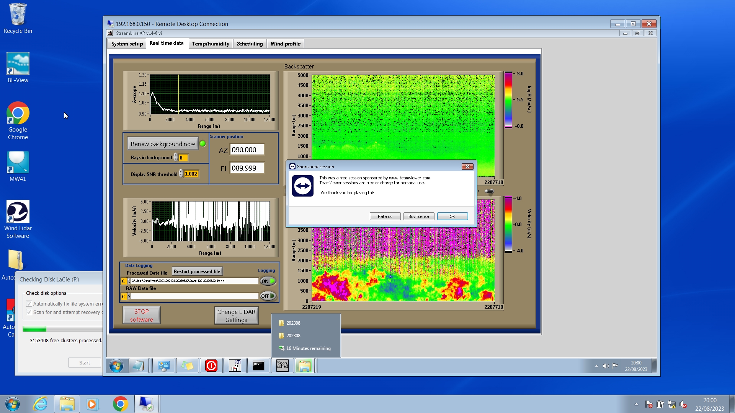Open the Scan sched taskbar icon

tap(282, 366)
